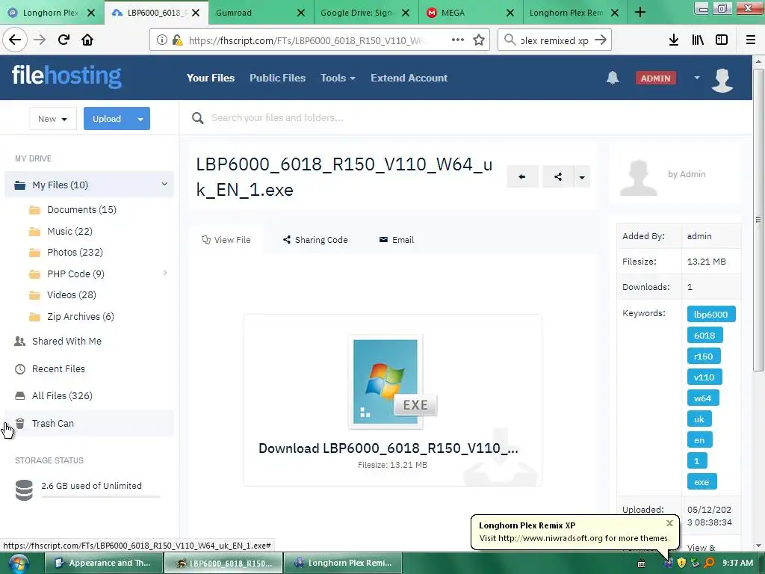Click the share icon button next to the file name
Image resolution: width=765 pixels, height=574 pixels.
(x=557, y=176)
